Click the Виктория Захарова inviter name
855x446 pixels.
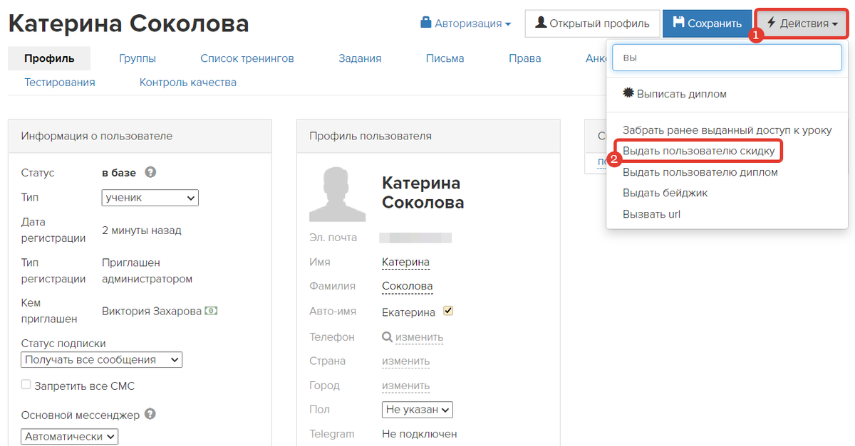coord(152,311)
